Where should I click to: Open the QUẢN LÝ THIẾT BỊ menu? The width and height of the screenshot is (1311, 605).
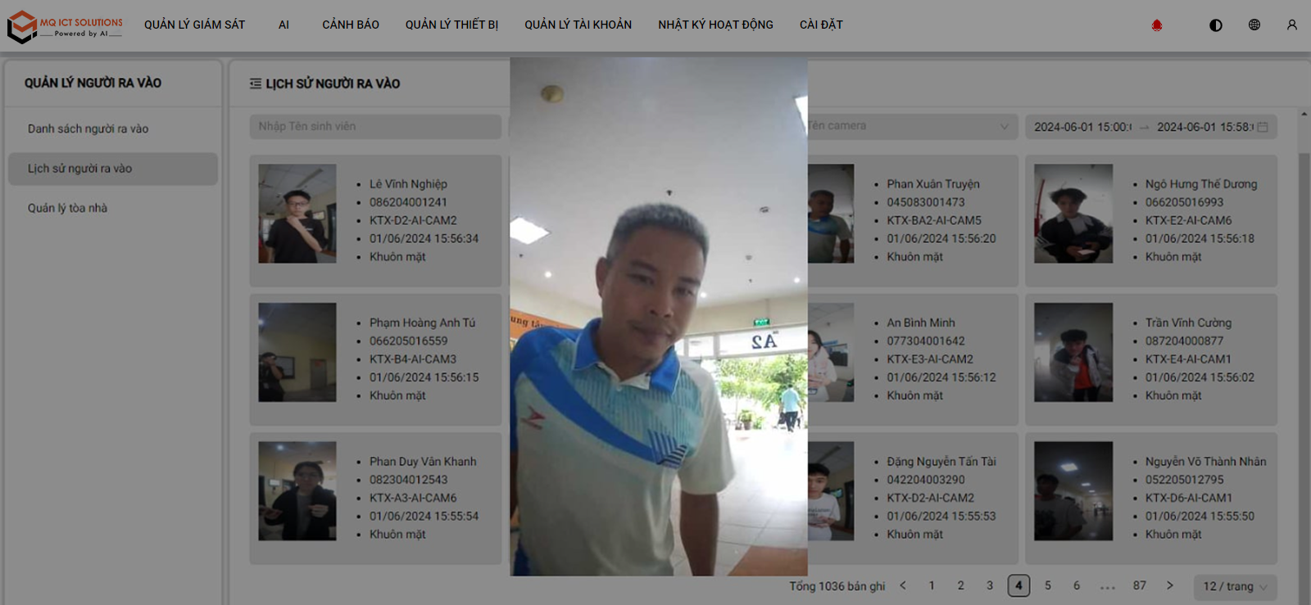point(451,25)
